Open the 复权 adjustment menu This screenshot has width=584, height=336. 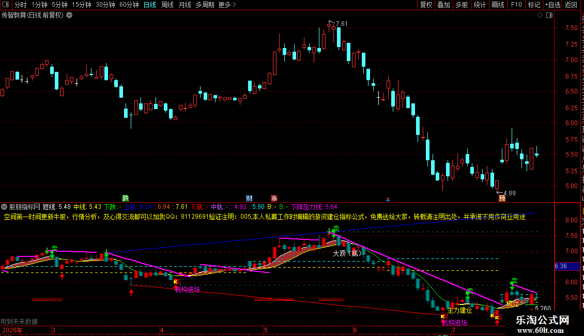pyautogui.click(x=426, y=5)
